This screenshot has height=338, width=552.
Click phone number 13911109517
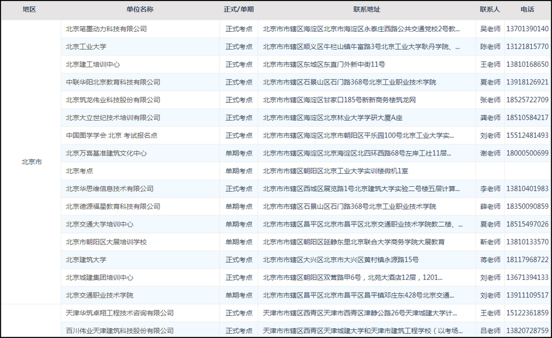coord(527,295)
